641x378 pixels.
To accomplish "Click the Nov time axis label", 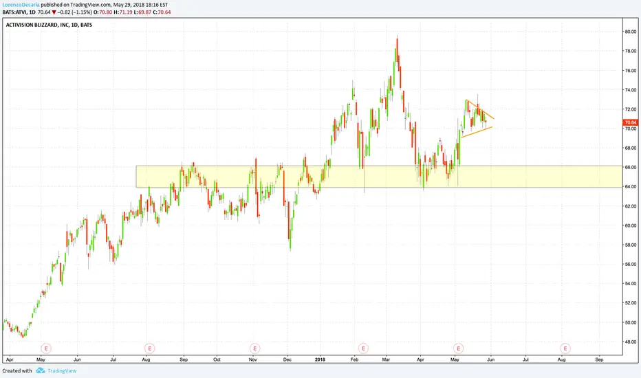I will (253, 359).
